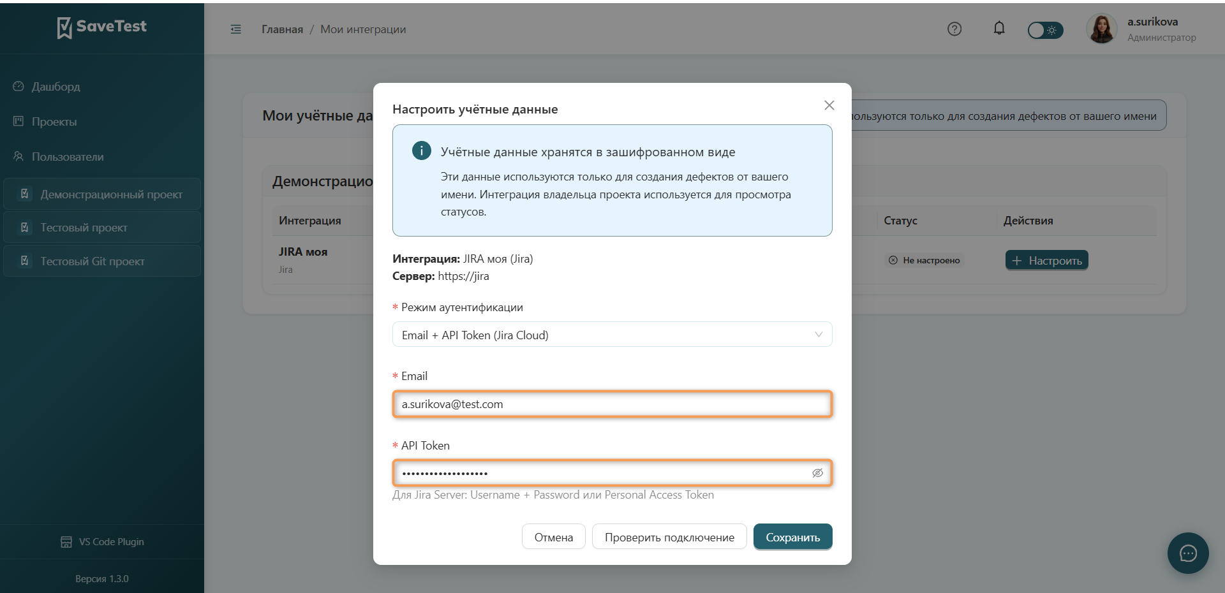Open the authentication mode dropdown
Viewport: 1225px width, 593px height.
612,335
